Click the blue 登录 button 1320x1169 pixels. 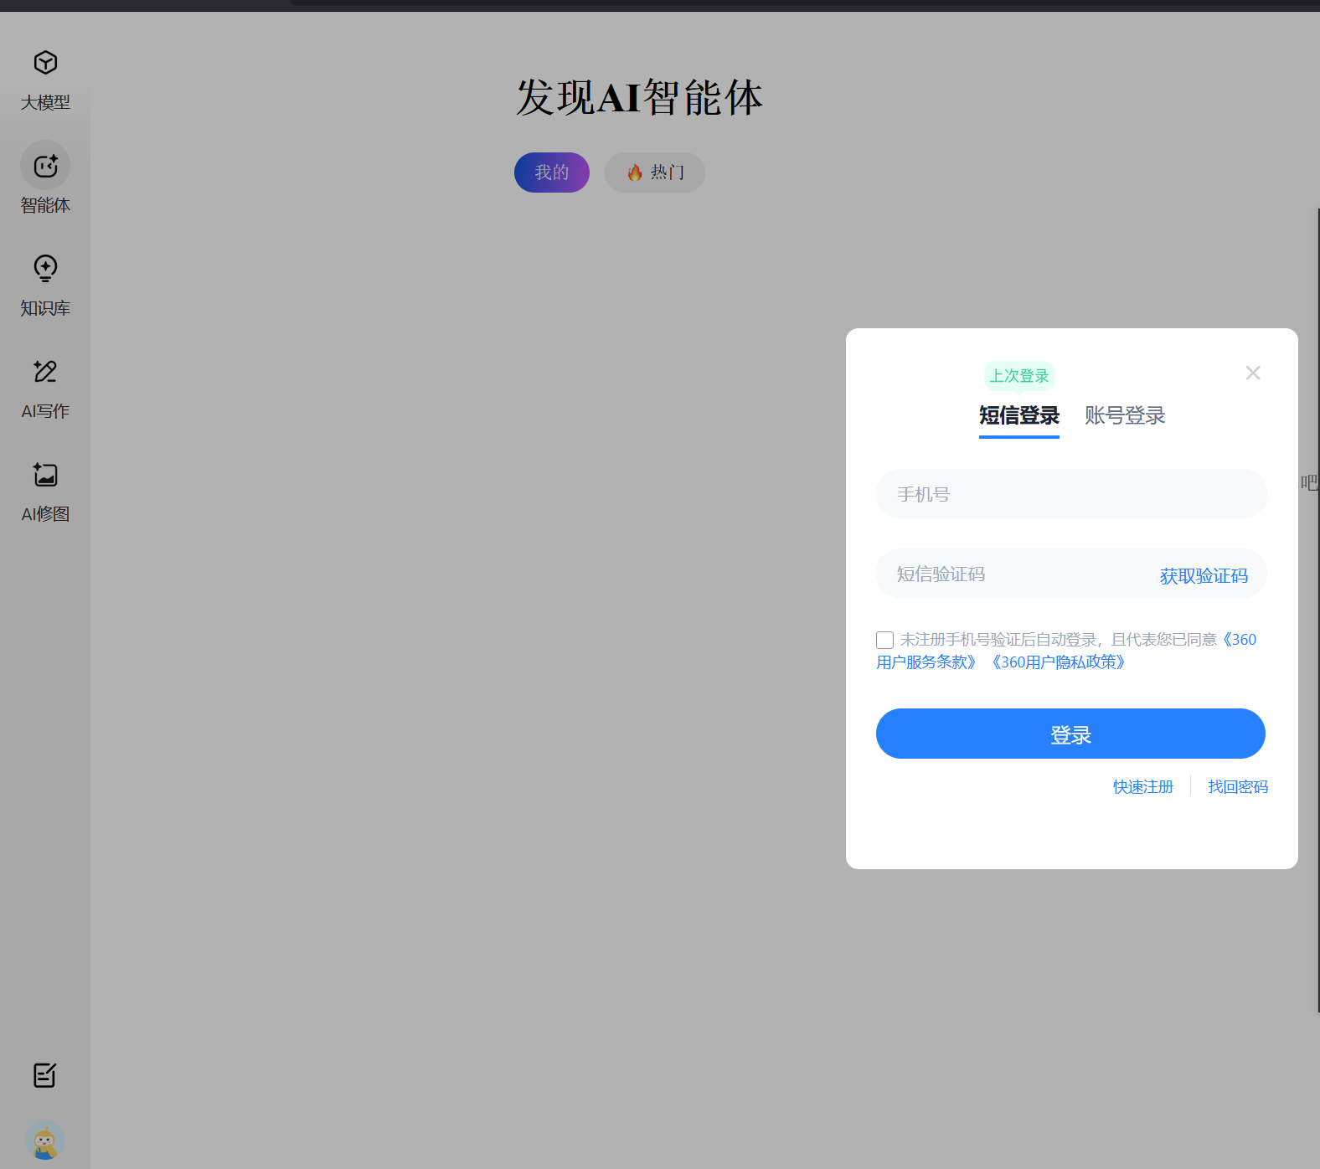[x=1070, y=734]
